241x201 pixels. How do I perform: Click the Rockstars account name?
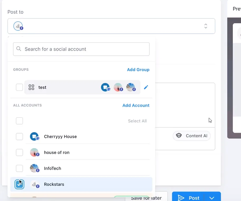(x=54, y=184)
